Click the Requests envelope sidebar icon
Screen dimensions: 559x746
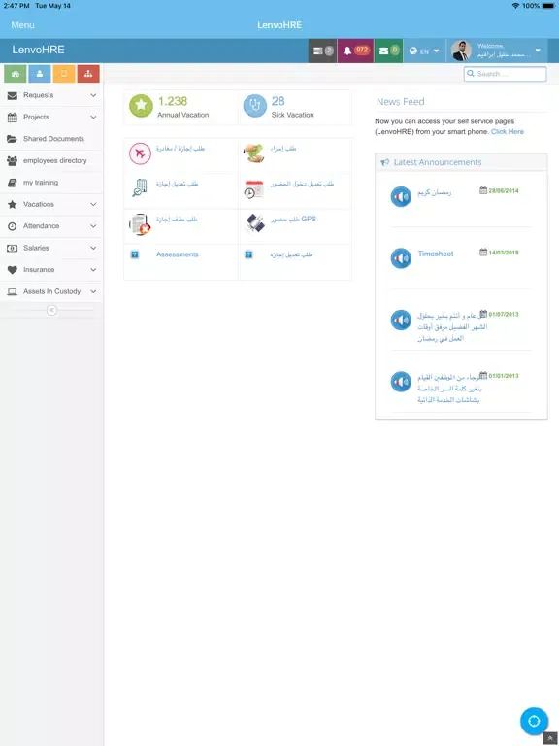13,95
